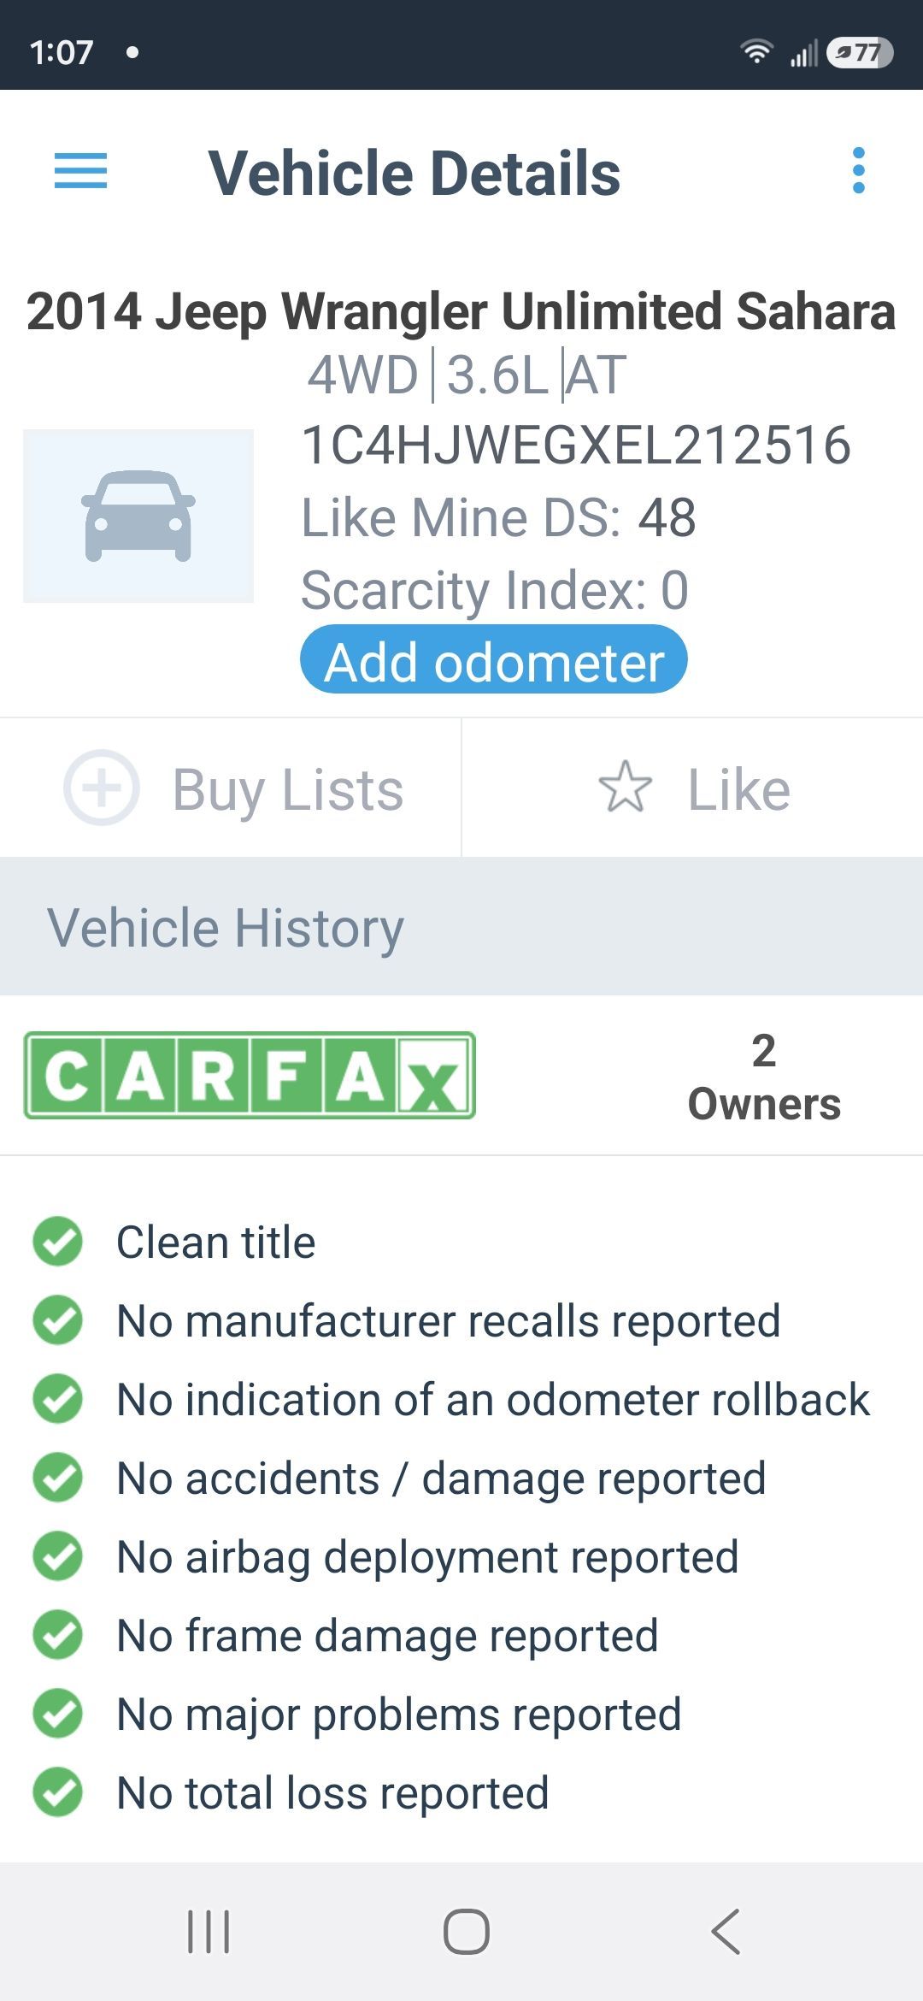Open the hamburger navigation menu

click(x=80, y=171)
